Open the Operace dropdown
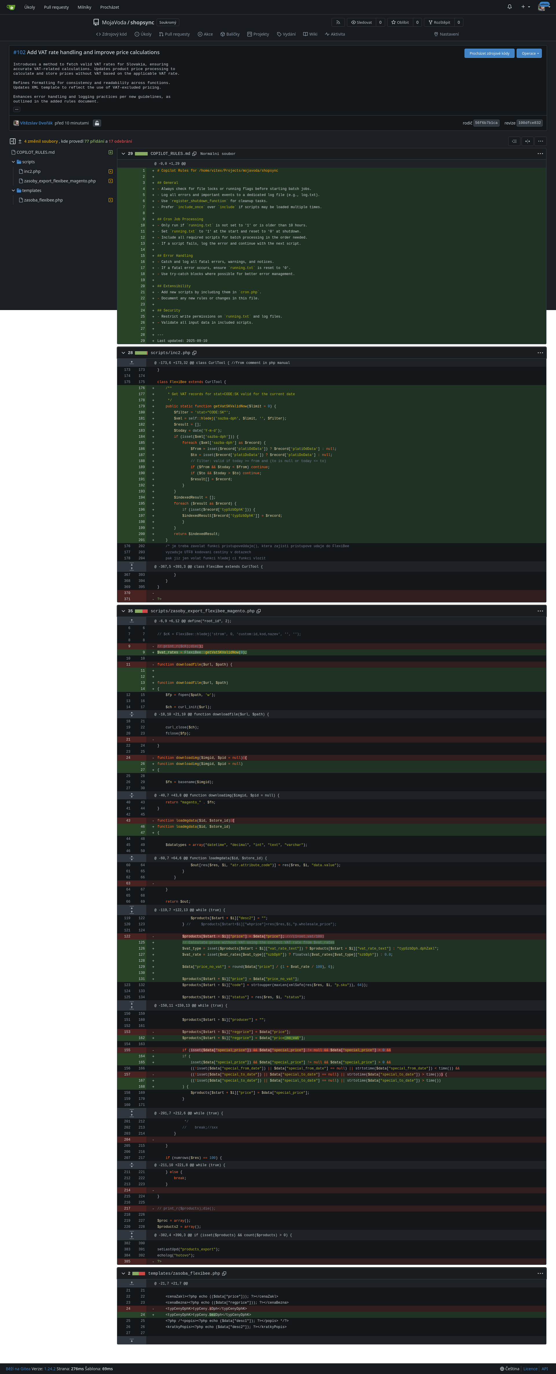 tap(530, 53)
